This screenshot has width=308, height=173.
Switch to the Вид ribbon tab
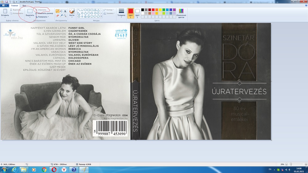click(24, 6)
